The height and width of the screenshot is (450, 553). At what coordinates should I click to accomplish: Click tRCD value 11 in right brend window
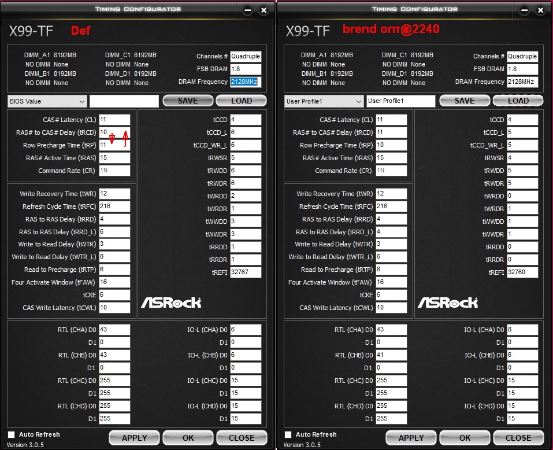[x=391, y=132]
